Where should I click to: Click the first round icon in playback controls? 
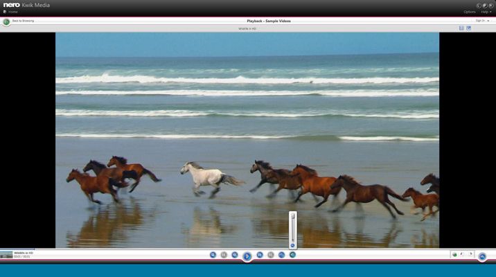coord(213,255)
